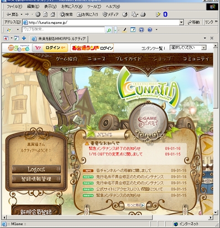Click the もっと見る more-news button
220x228 pixels.
pyautogui.click(x=135, y=205)
